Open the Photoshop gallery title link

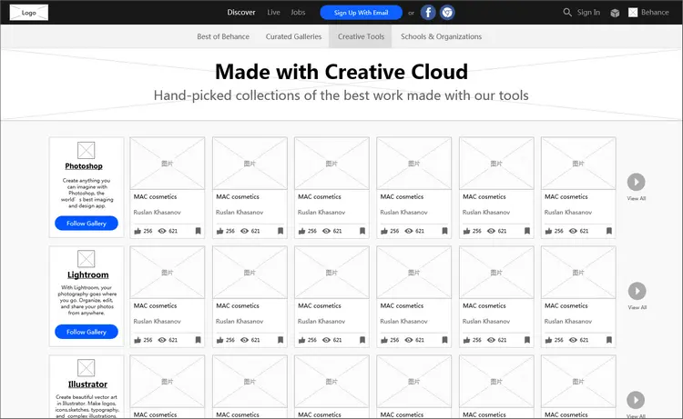[84, 166]
